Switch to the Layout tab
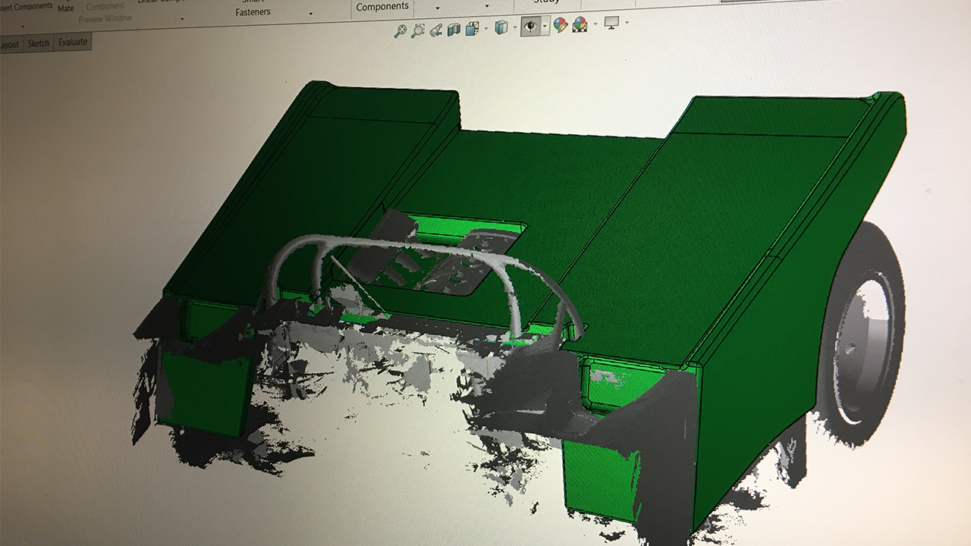 click(x=9, y=45)
